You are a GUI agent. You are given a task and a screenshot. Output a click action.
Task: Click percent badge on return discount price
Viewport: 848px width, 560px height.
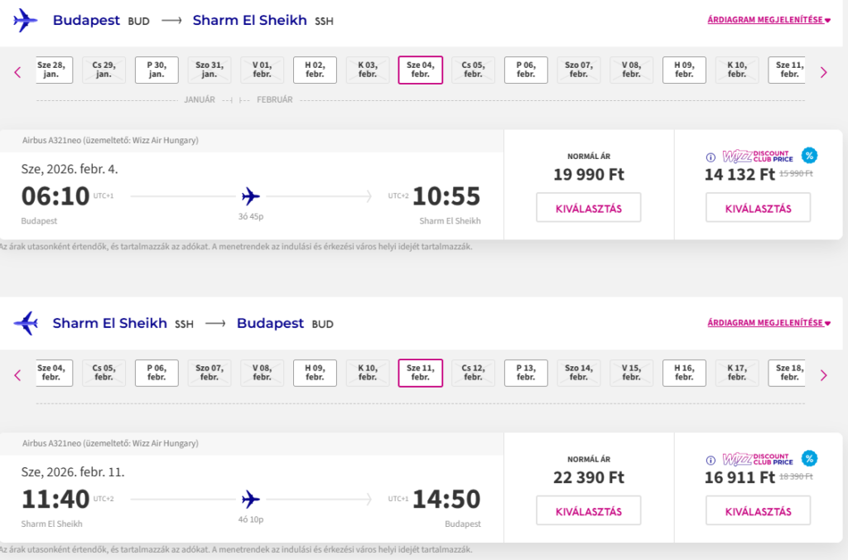coord(809,458)
